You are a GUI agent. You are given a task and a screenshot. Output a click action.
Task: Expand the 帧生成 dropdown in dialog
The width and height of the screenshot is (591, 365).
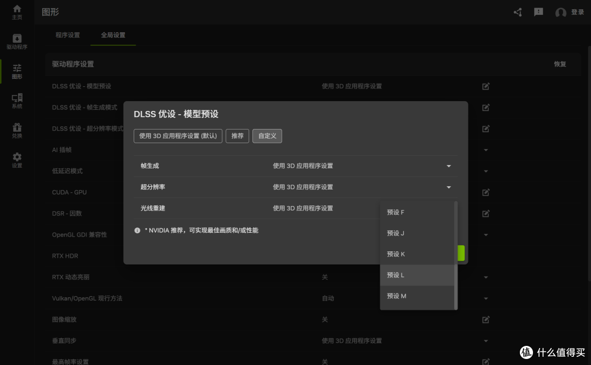click(x=449, y=166)
